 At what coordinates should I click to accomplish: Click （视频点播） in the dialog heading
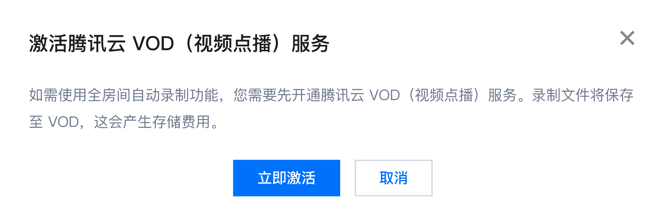tap(232, 44)
